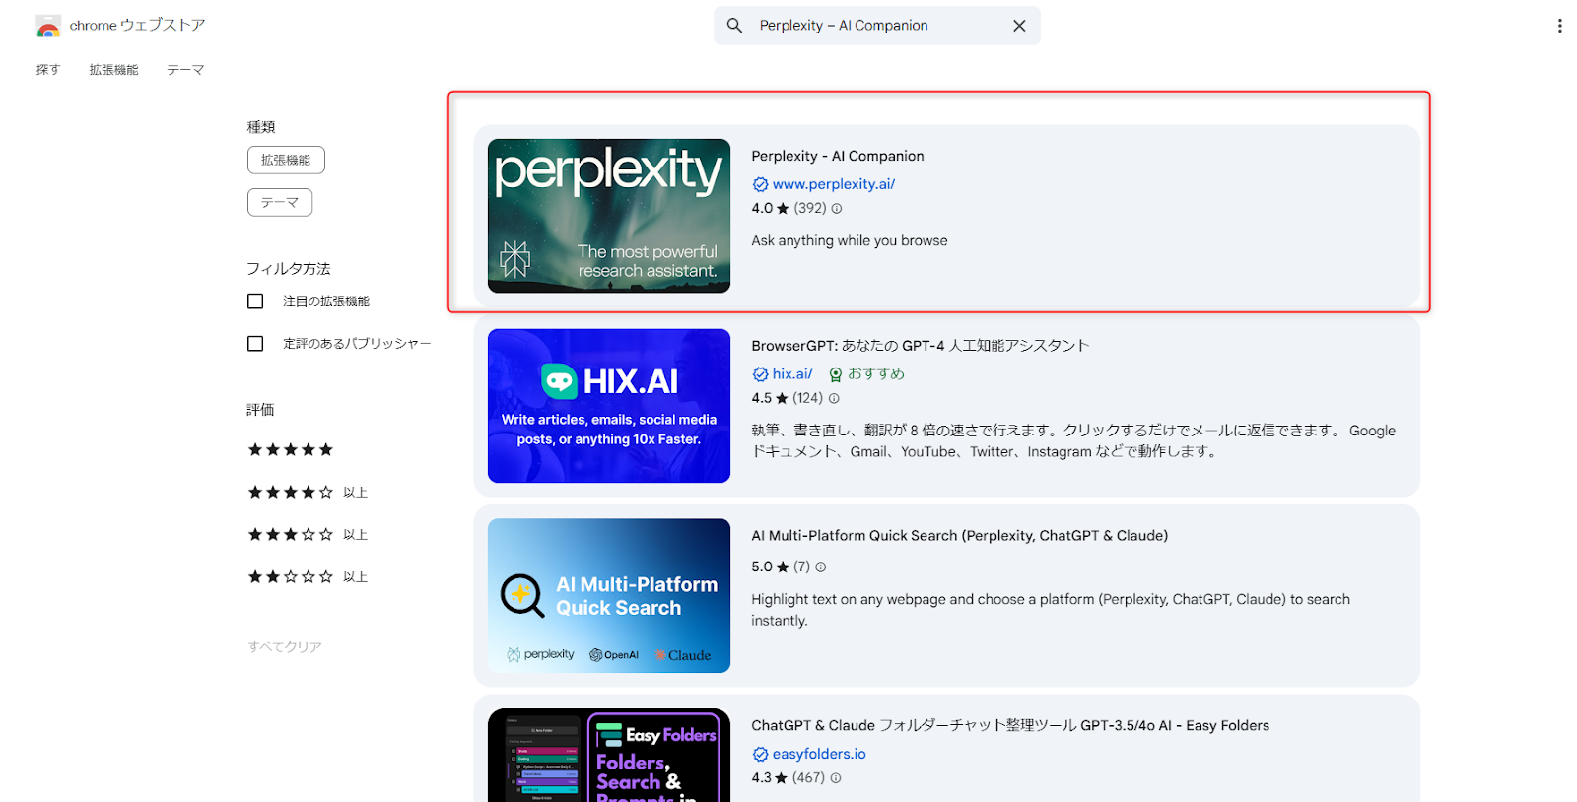The image size is (1577, 802).
Task: Filter by 拡張機能 type chip
Action: [286, 160]
